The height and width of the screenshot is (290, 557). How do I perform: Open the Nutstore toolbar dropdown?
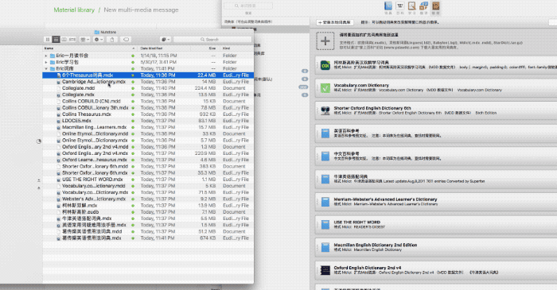point(166,40)
